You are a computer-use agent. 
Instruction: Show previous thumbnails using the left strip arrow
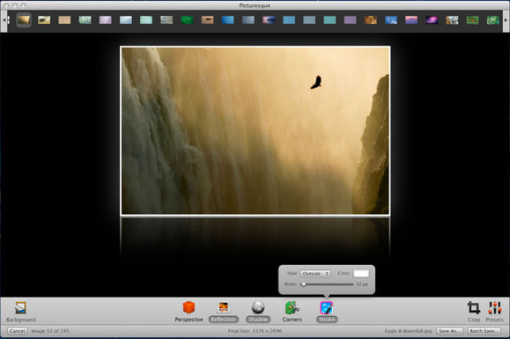tap(4, 20)
